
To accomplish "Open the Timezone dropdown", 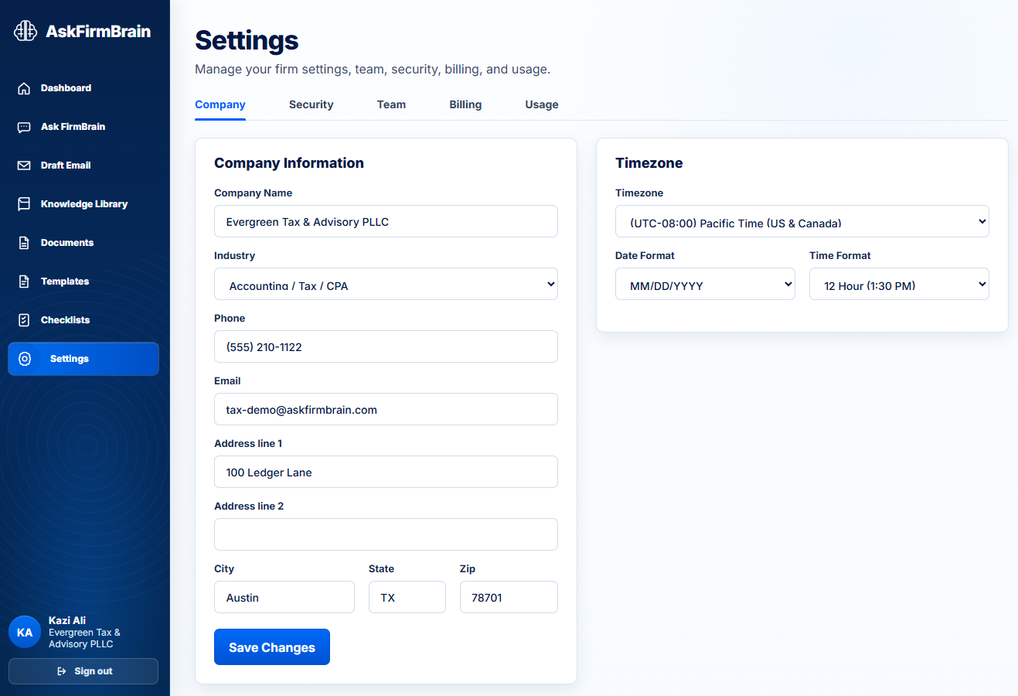I will pyautogui.click(x=802, y=221).
